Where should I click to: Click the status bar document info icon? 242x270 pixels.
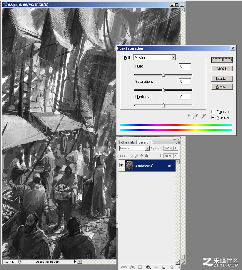[x=20, y=262]
